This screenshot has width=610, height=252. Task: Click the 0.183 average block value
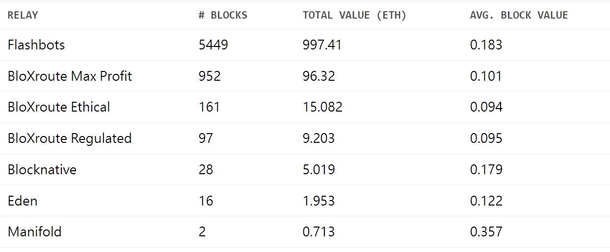pyautogui.click(x=486, y=45)
